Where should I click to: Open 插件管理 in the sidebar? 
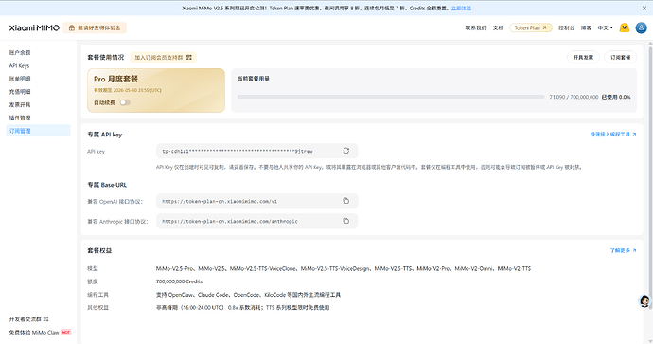tap(20, 118)
